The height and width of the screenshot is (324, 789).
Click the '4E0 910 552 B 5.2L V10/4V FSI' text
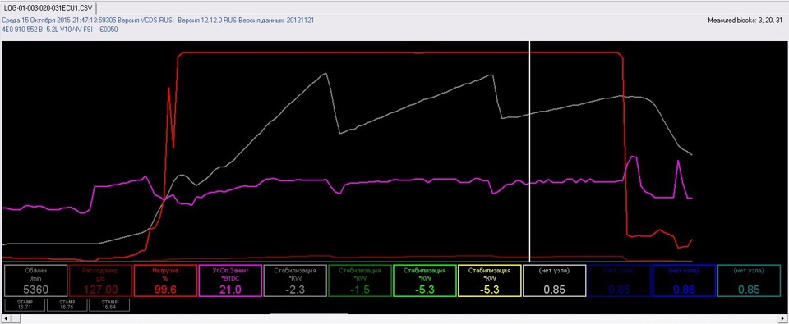(x=48, y=30)
